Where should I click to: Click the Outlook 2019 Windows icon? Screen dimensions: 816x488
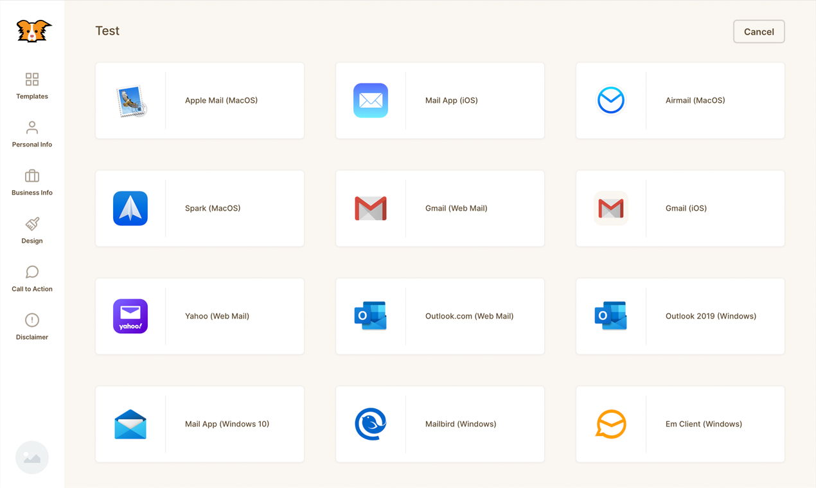611,316
